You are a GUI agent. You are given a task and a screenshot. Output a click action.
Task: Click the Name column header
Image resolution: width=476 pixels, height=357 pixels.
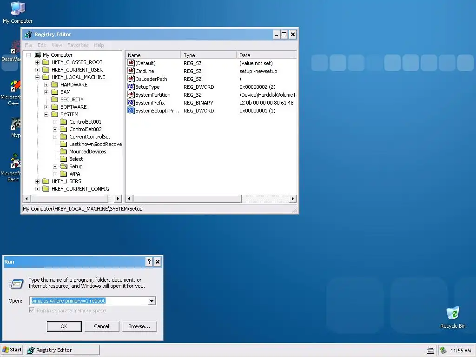point(153,55)
